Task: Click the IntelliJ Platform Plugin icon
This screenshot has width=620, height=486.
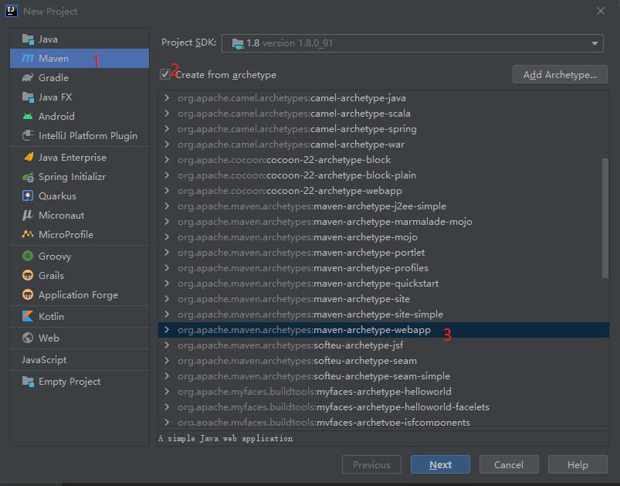Action: coord(28,136)
